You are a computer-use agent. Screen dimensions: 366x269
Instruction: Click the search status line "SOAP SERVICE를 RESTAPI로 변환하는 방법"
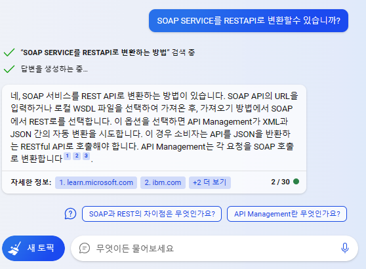108,52
